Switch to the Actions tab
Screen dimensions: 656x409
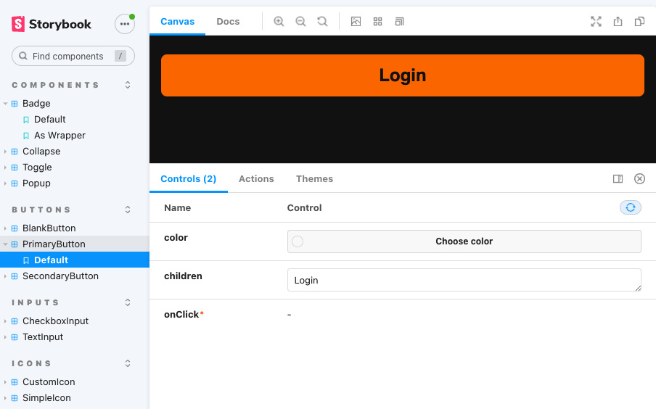pyautogui.click(x=256, y=178)
